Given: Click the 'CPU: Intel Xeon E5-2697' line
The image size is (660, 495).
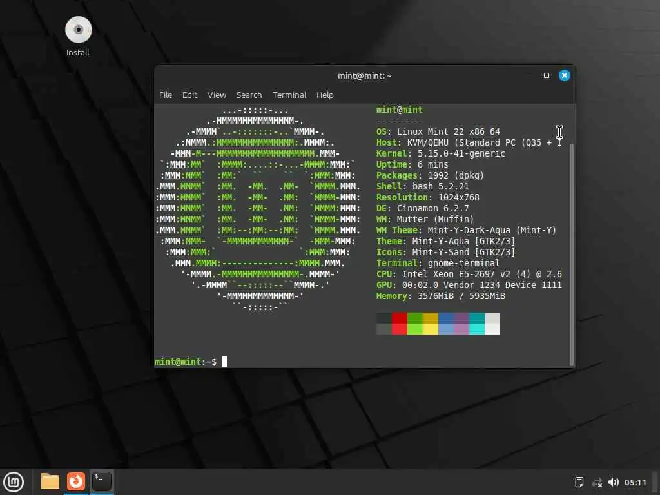Looking at the screenshot, I should [469, 274].
